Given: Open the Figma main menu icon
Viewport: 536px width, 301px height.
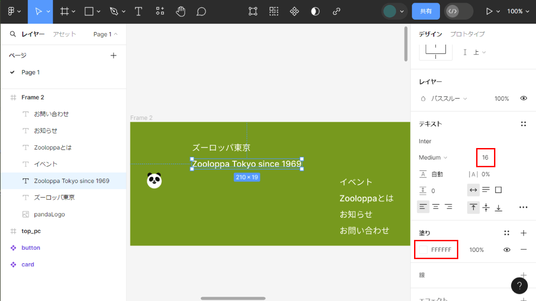Looking at the screenshot, I should (11, 12).
